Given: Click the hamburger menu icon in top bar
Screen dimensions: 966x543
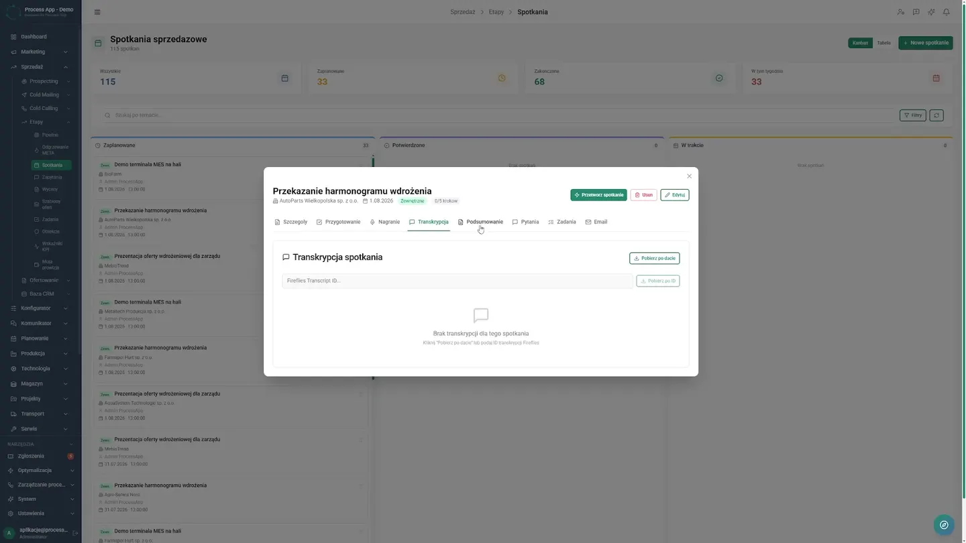Looking at the screenshot, I should point(97,12).
